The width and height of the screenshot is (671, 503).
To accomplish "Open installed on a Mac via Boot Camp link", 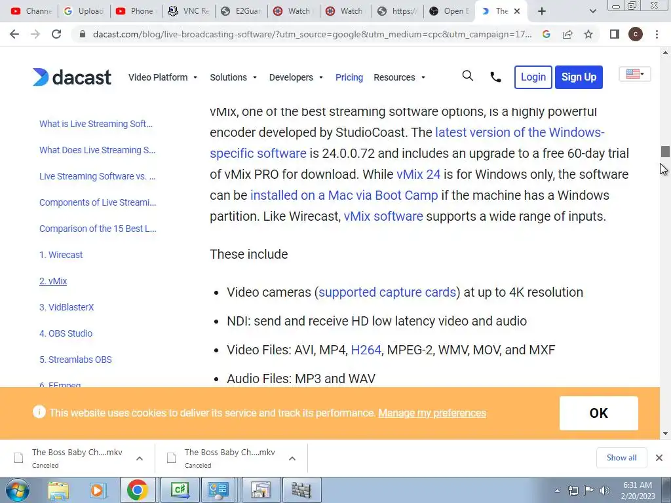I will tap(344, 195).
